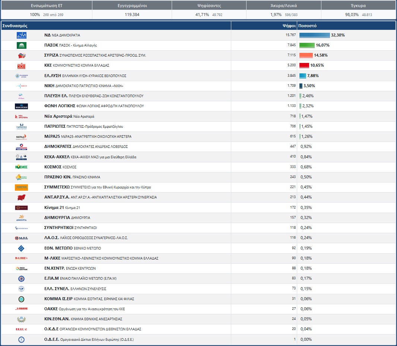Click the ΚΟΣΜΟΣ green logo
397x346 pixels.
click(22, 167)
